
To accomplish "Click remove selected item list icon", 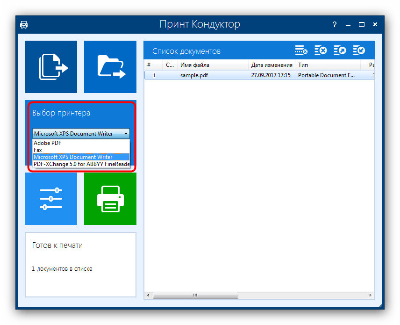I will click(301, 51).
